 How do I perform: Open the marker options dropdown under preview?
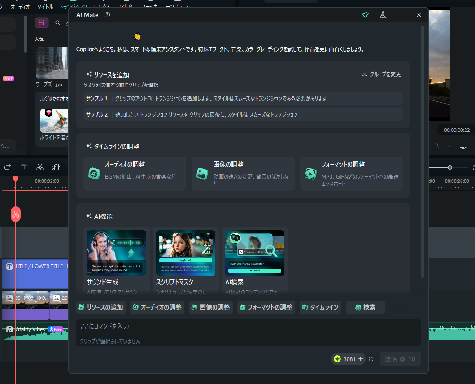click(449, 146)
